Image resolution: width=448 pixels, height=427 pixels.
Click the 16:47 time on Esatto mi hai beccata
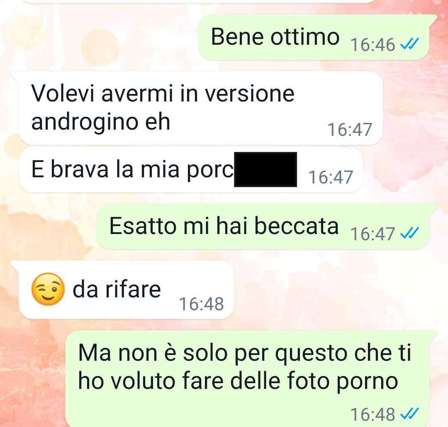[373, 234]
